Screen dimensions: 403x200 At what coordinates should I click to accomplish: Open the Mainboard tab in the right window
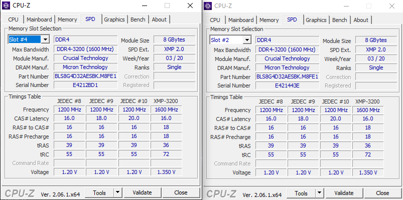click(241, 20)
